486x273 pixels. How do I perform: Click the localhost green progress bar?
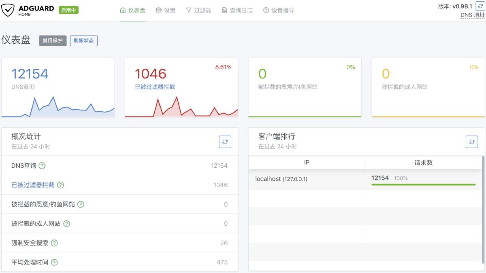[x=424, y=184]
